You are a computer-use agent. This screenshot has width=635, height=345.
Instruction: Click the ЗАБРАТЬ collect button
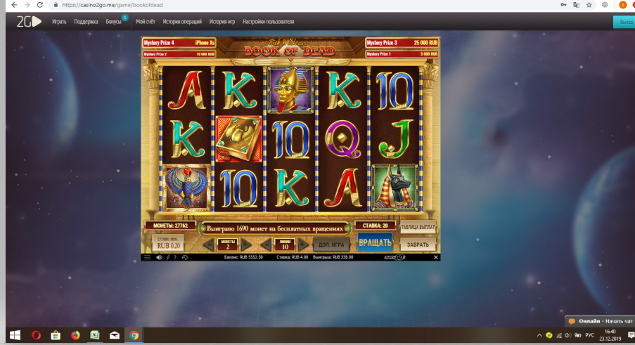tap(418, 245)
